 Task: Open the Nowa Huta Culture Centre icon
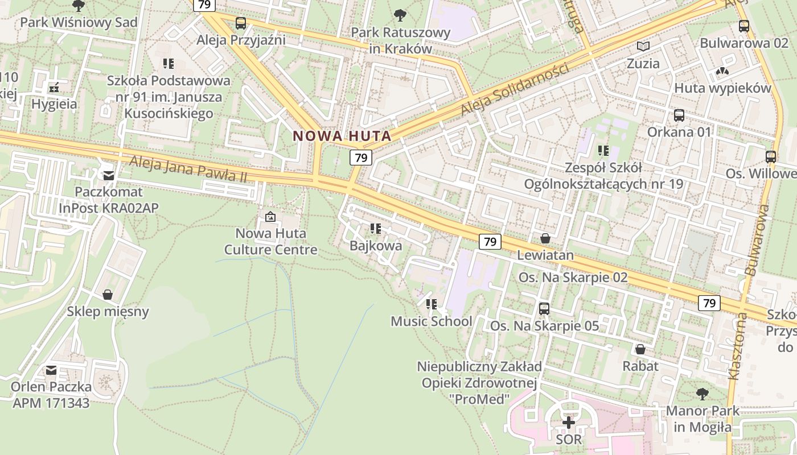tap(270, 217)
